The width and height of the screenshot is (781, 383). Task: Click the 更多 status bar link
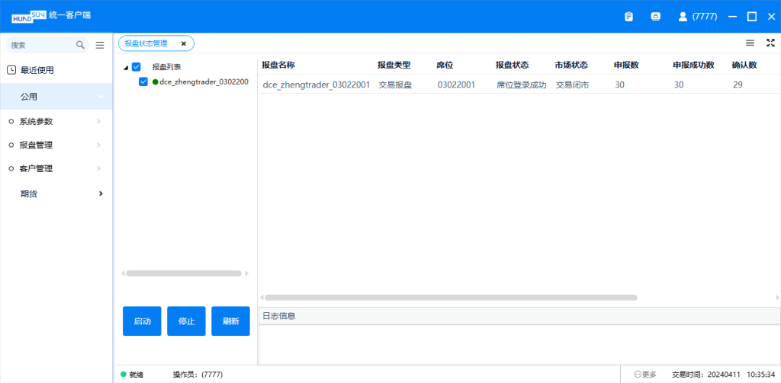(645, 375)
